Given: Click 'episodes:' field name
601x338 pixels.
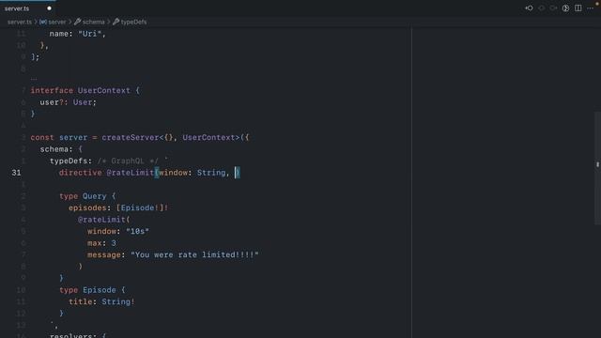Looking at the screenshot, I should 90,208.
